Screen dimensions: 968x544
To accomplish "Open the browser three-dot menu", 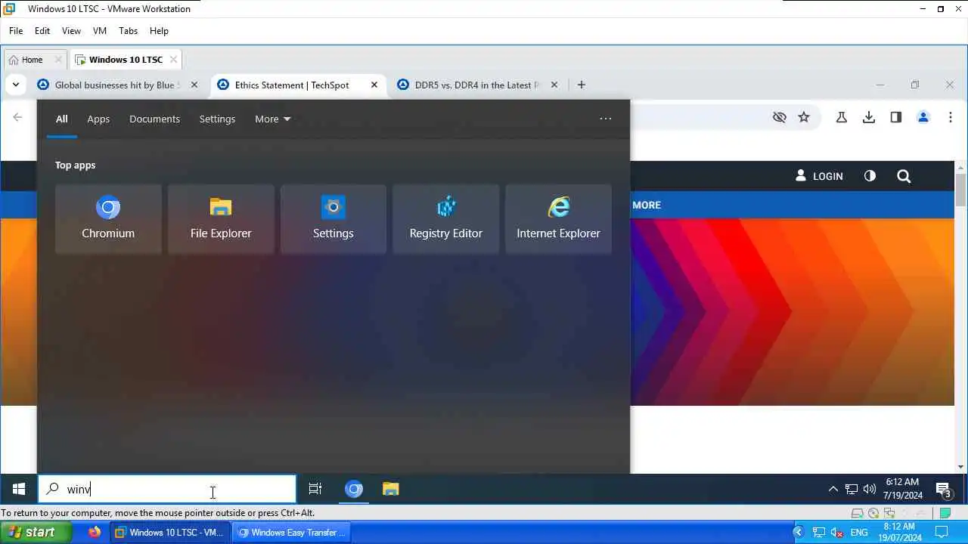I will click(x=951, y=117).
